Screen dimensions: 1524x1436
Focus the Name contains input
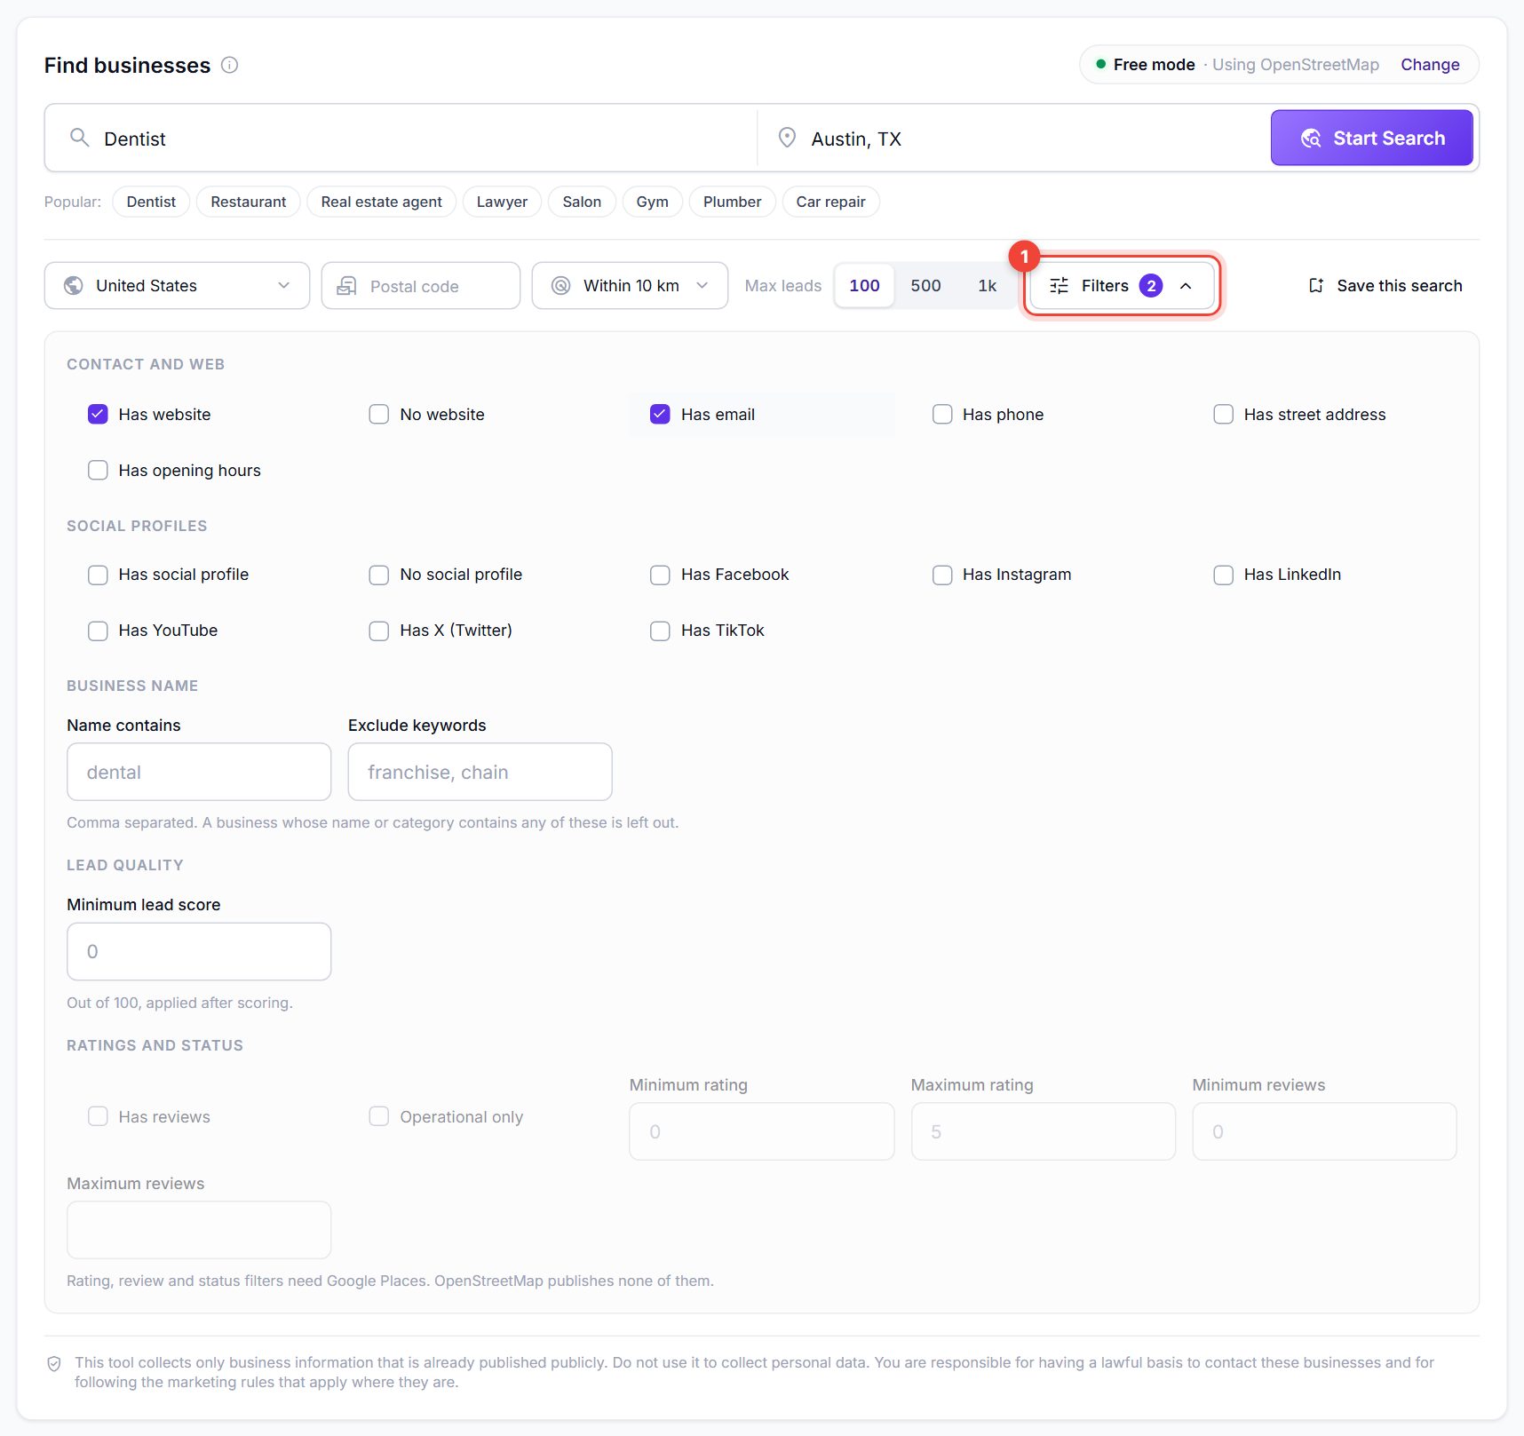[199, 772]
